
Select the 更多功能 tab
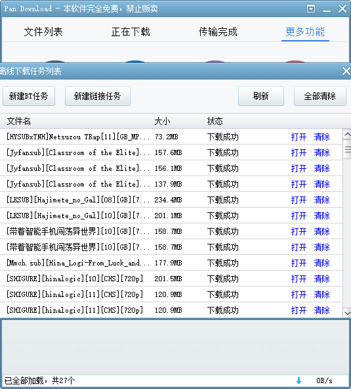[x=305, y=32]
